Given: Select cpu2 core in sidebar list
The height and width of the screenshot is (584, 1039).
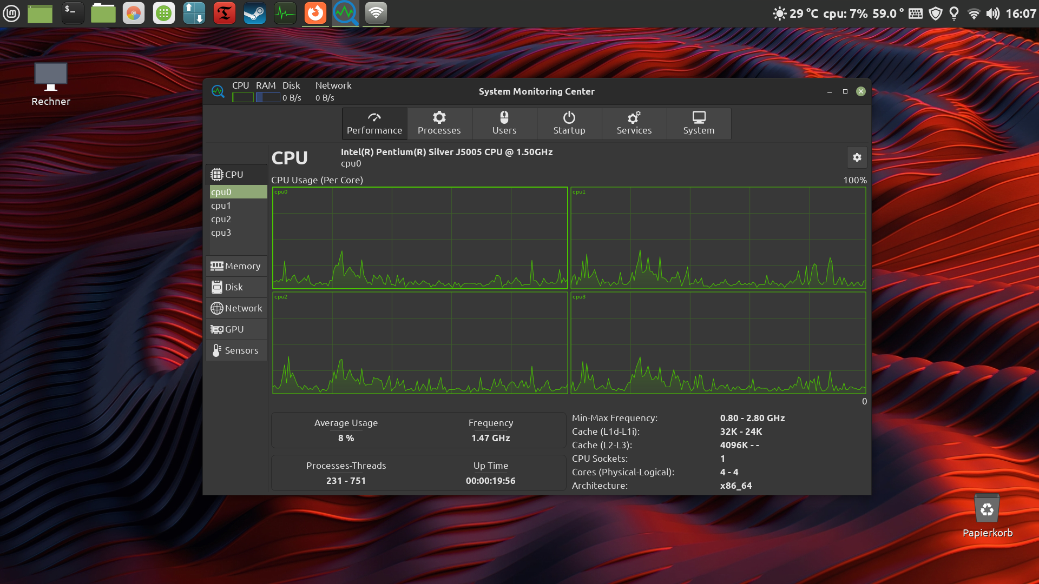Looking at the screenshot, I should (238, 219).
